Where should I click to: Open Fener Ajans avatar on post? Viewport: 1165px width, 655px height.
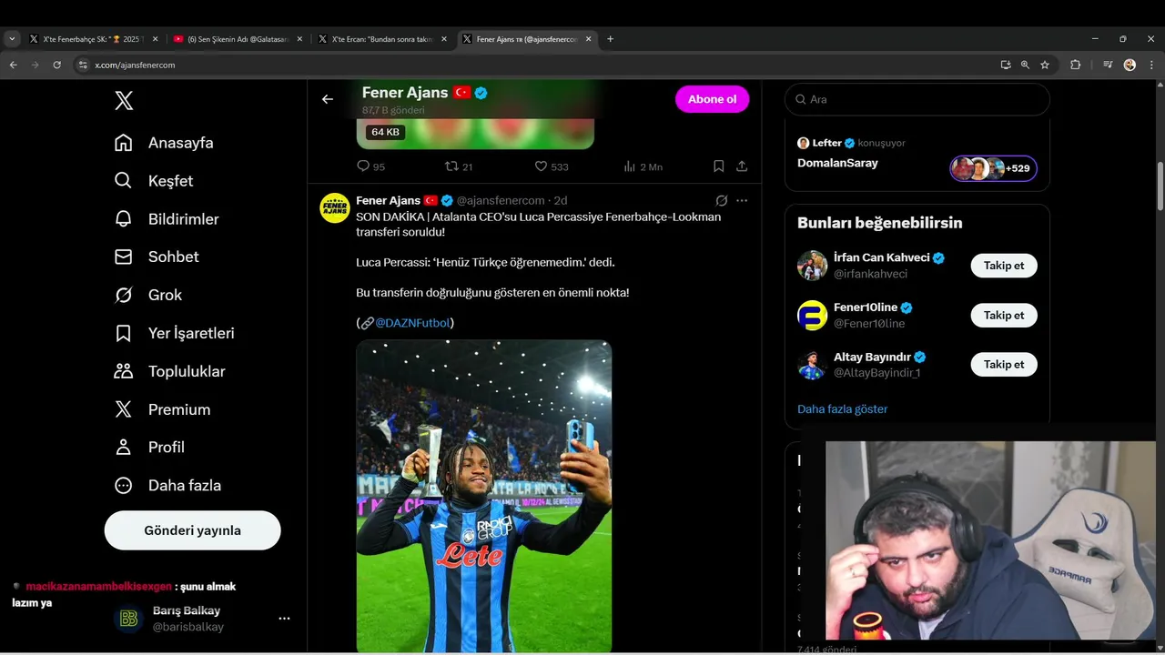[x=335, y=208]
